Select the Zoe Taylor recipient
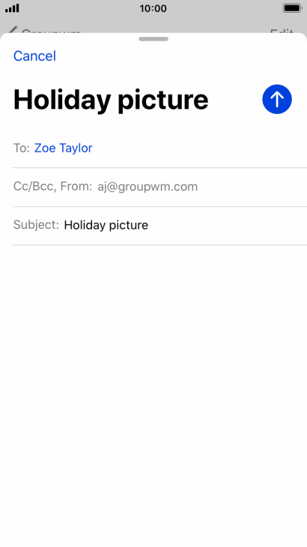Viewport: 307px width, 547px height. (64, 148)
